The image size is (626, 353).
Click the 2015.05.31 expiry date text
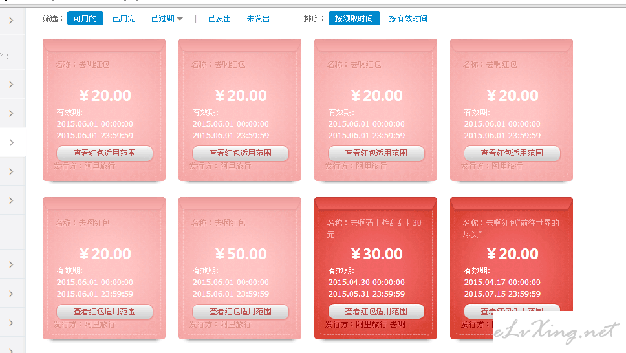(x=366, y=294)
